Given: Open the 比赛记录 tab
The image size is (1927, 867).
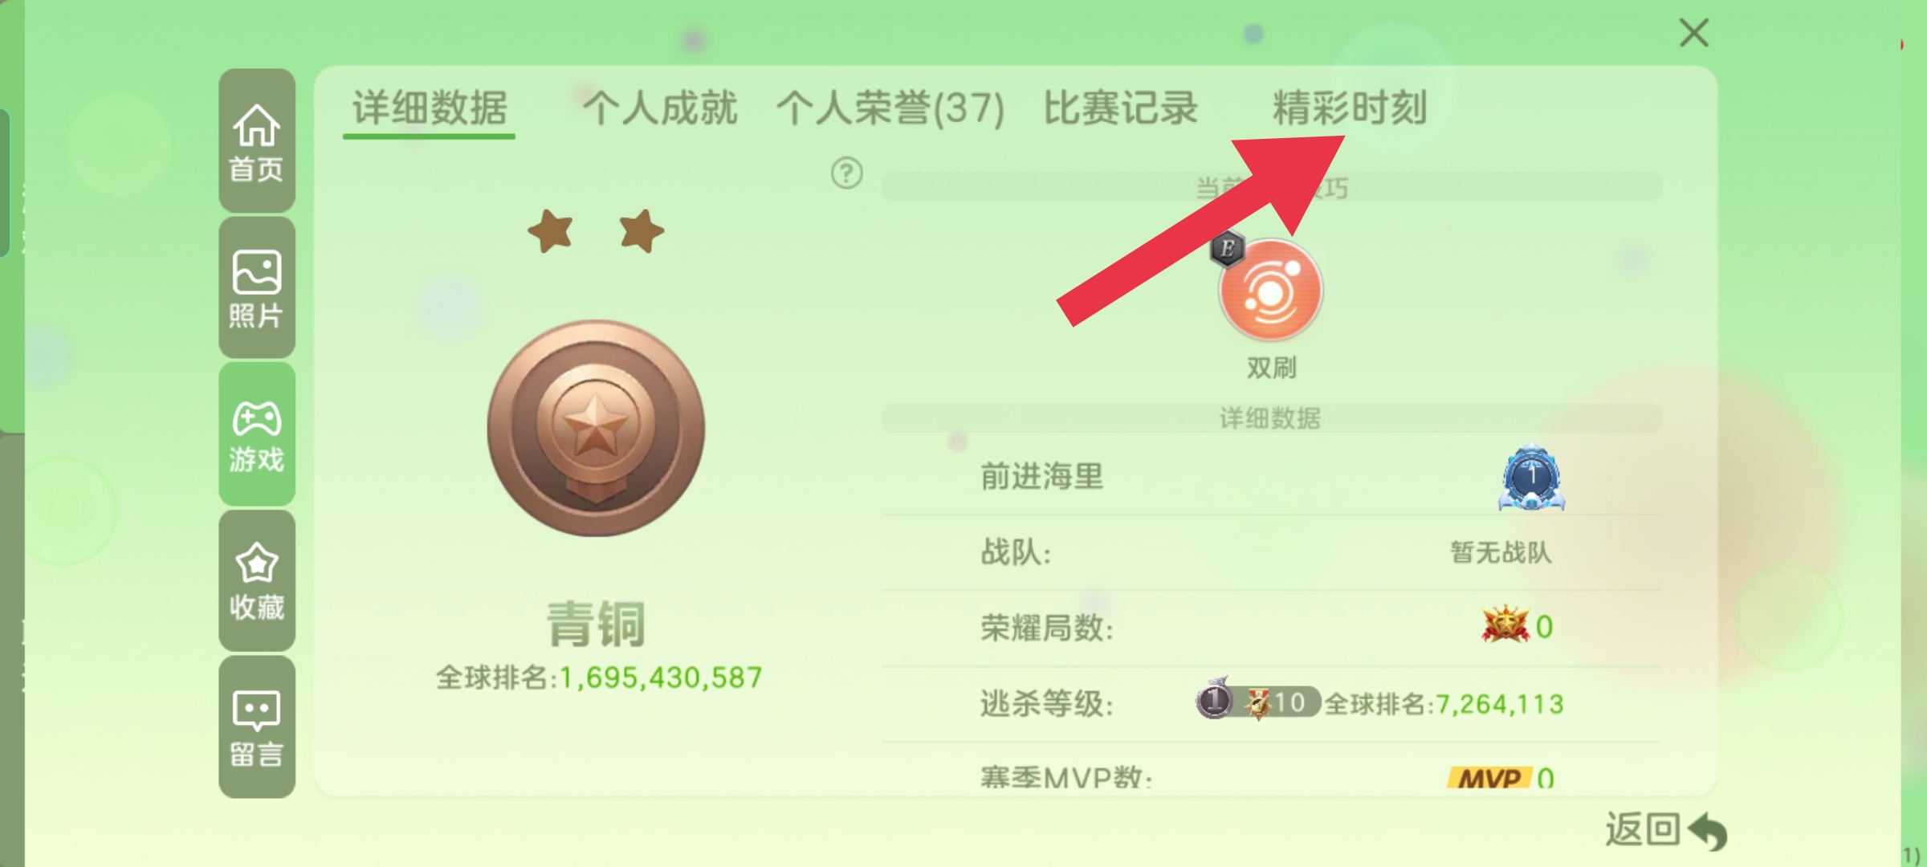Looking at the screenshot, I should click(x=1120, y=109).
